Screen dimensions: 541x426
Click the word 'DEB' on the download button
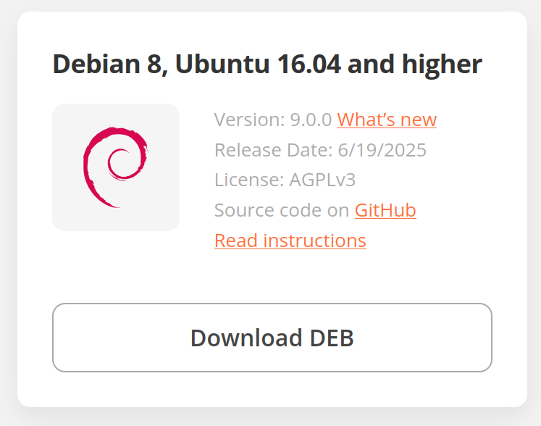click(x=332, y=338)
